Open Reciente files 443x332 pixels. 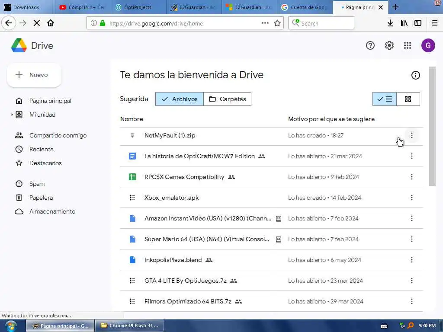click(x=41, y=149)
